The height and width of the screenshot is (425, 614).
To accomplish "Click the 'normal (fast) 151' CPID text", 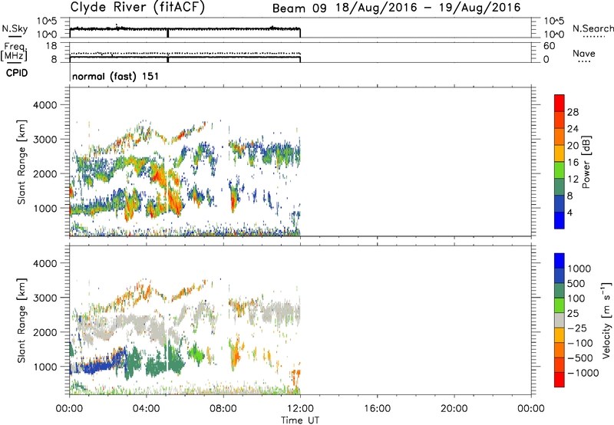I will pyautogui.click(x=116, y=76).
